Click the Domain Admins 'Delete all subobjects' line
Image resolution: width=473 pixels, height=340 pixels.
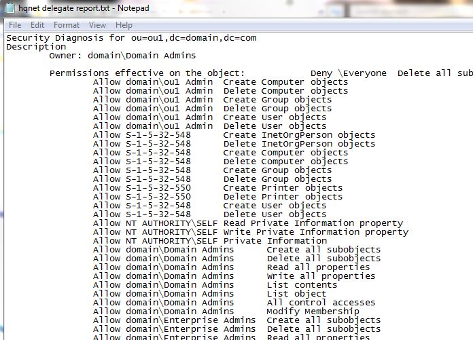[236, 259]
